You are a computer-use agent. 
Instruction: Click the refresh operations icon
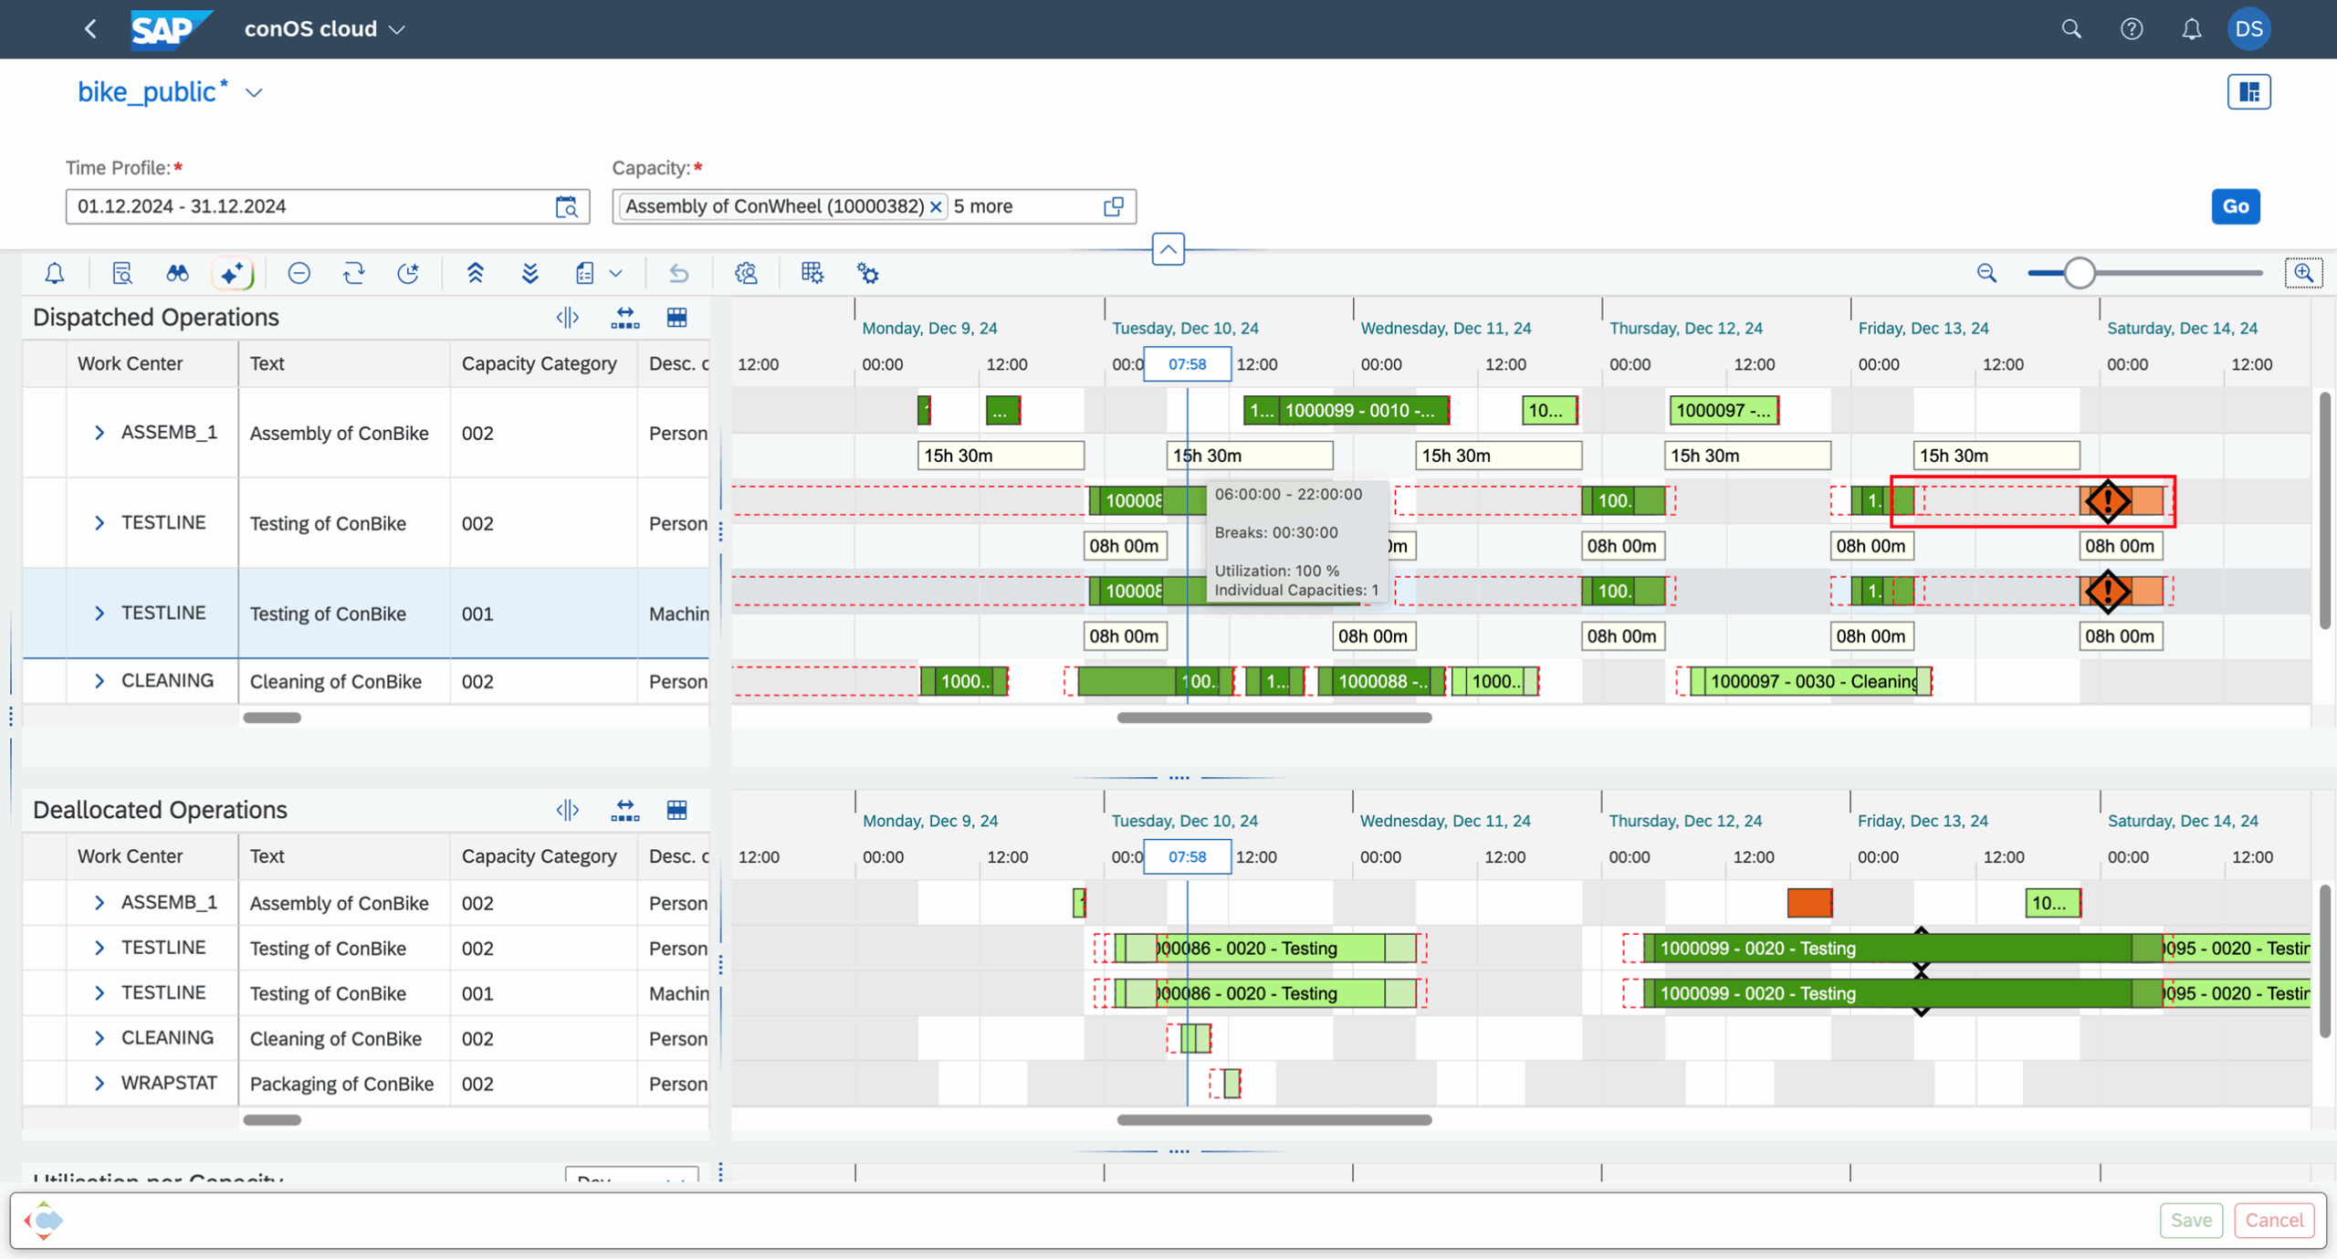pyautogui.click(x=354, y=273)
